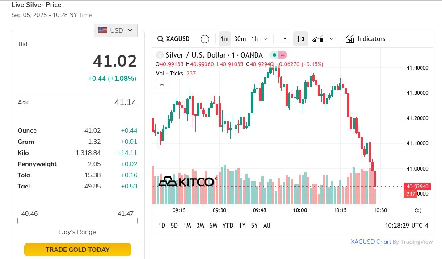
Task: Click the current price label 40.92940
Action: (x=417, y=186)
